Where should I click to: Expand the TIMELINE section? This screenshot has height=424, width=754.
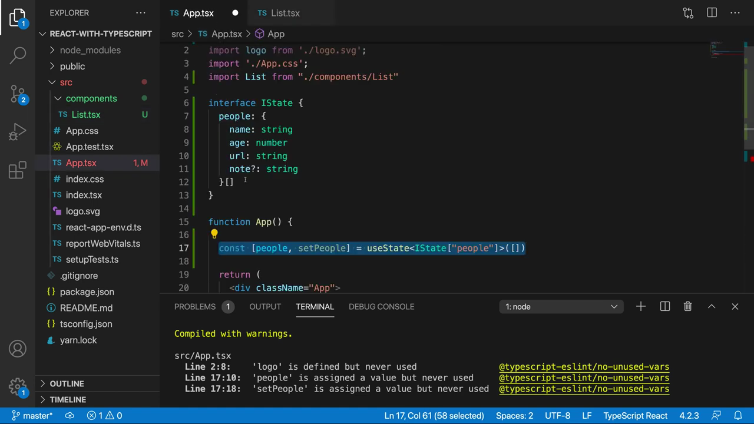[97, 399]
